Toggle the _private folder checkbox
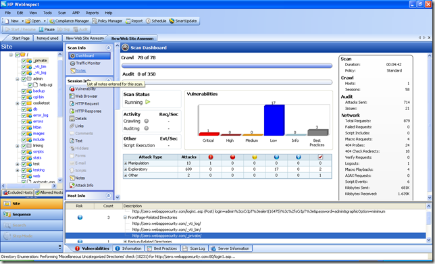Screen dimensions: 435x264 24,61
